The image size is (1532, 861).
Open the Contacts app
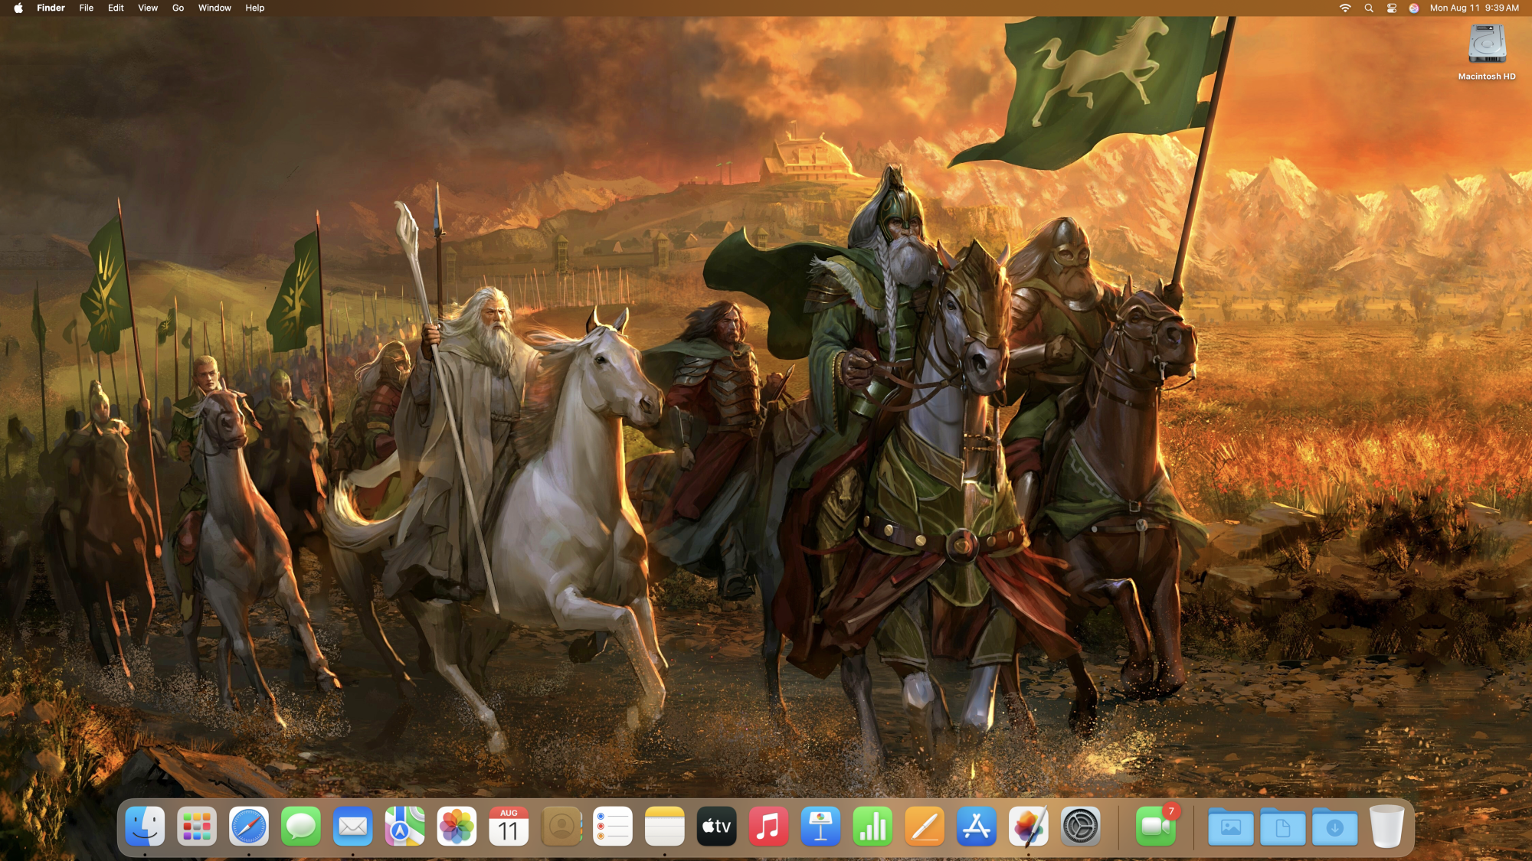[x=561, y=826]
